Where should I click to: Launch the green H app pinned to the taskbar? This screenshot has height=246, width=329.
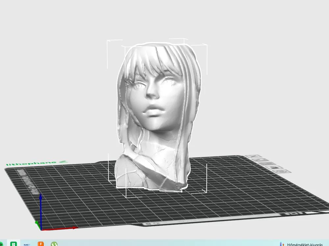(x=13, y=244)
